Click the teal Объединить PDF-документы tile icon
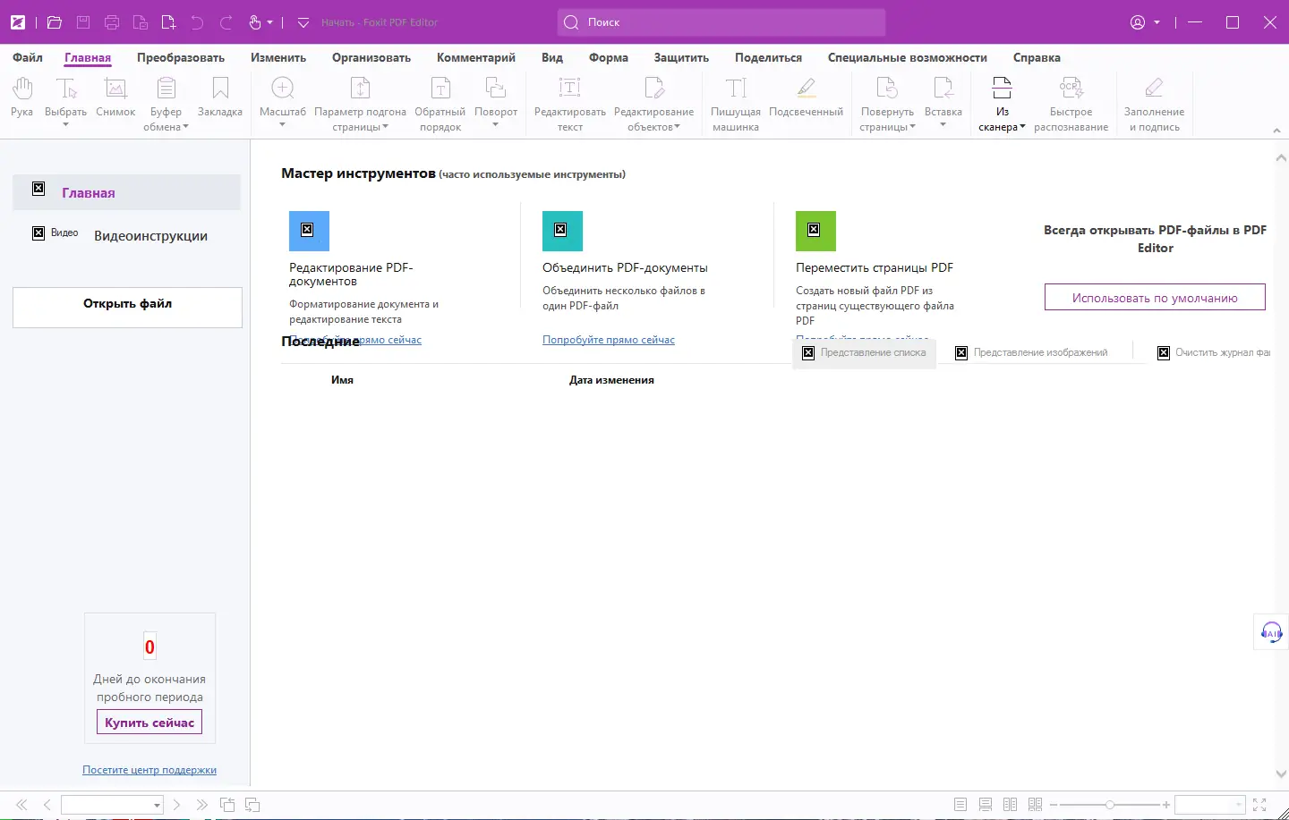This screenshot has width=1289, height=820. 562,231
